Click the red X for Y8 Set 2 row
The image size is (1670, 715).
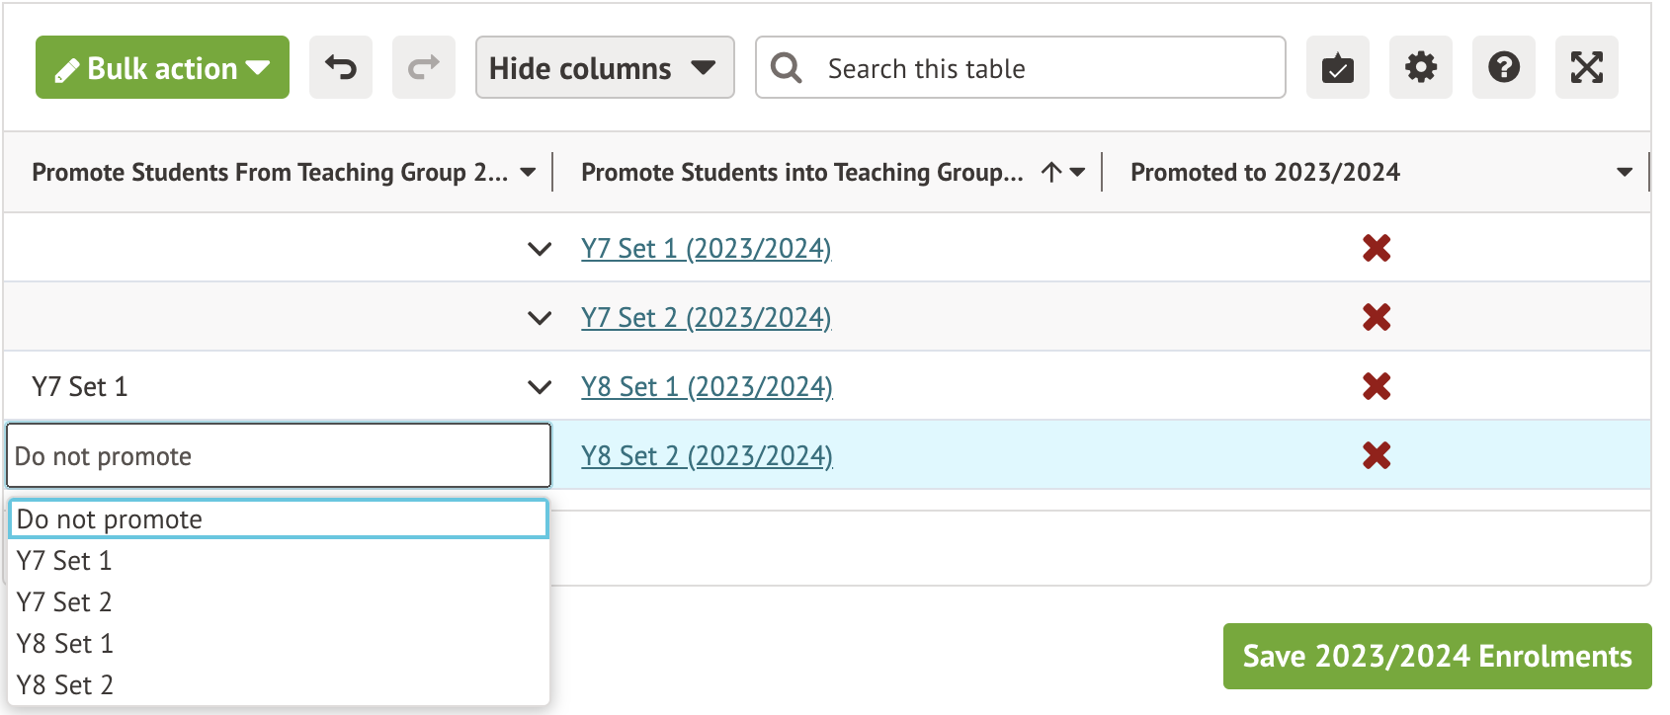pos(1376,455)
